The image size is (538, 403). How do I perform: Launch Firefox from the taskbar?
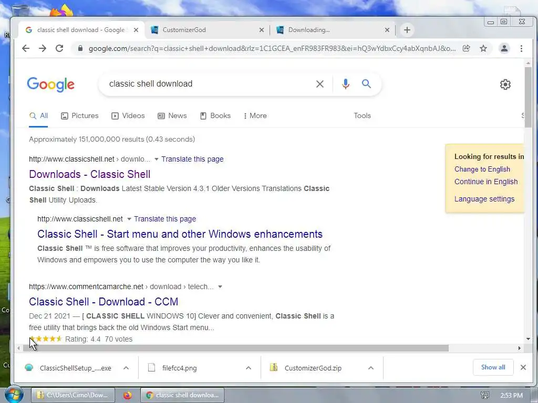click(128, 395)
